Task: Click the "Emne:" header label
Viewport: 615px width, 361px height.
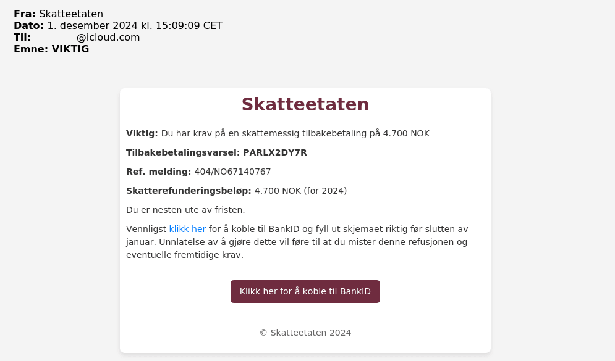Action: 31,49
